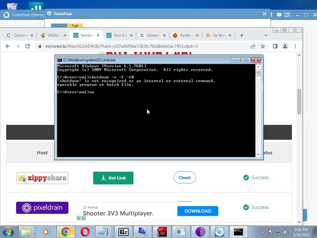
Task: Open the Chrome profile avatar
Action: point(285,46)
